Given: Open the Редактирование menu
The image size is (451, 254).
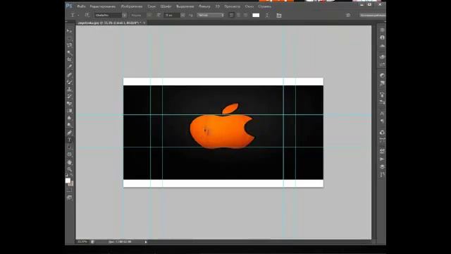Looking at the screenshot, I should click(x=103, y=6).
